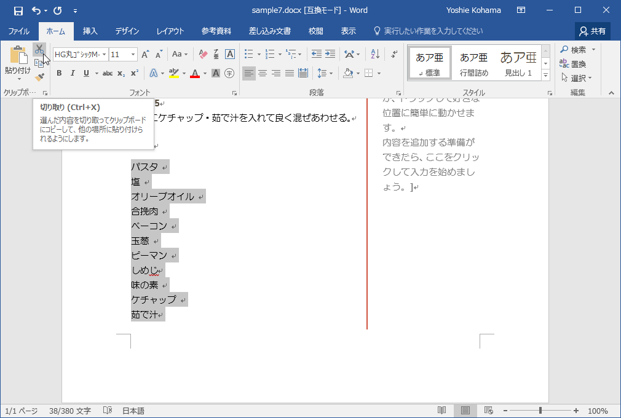The height and width of the screenshot is (418, 621).
Task: Apply an enclosing character border icon
Action: pyautogui.click(x=230, y=54)
